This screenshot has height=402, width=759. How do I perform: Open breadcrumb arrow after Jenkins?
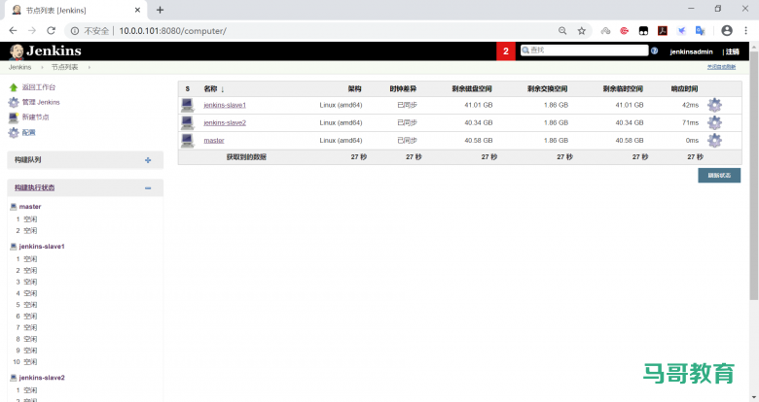42,67
